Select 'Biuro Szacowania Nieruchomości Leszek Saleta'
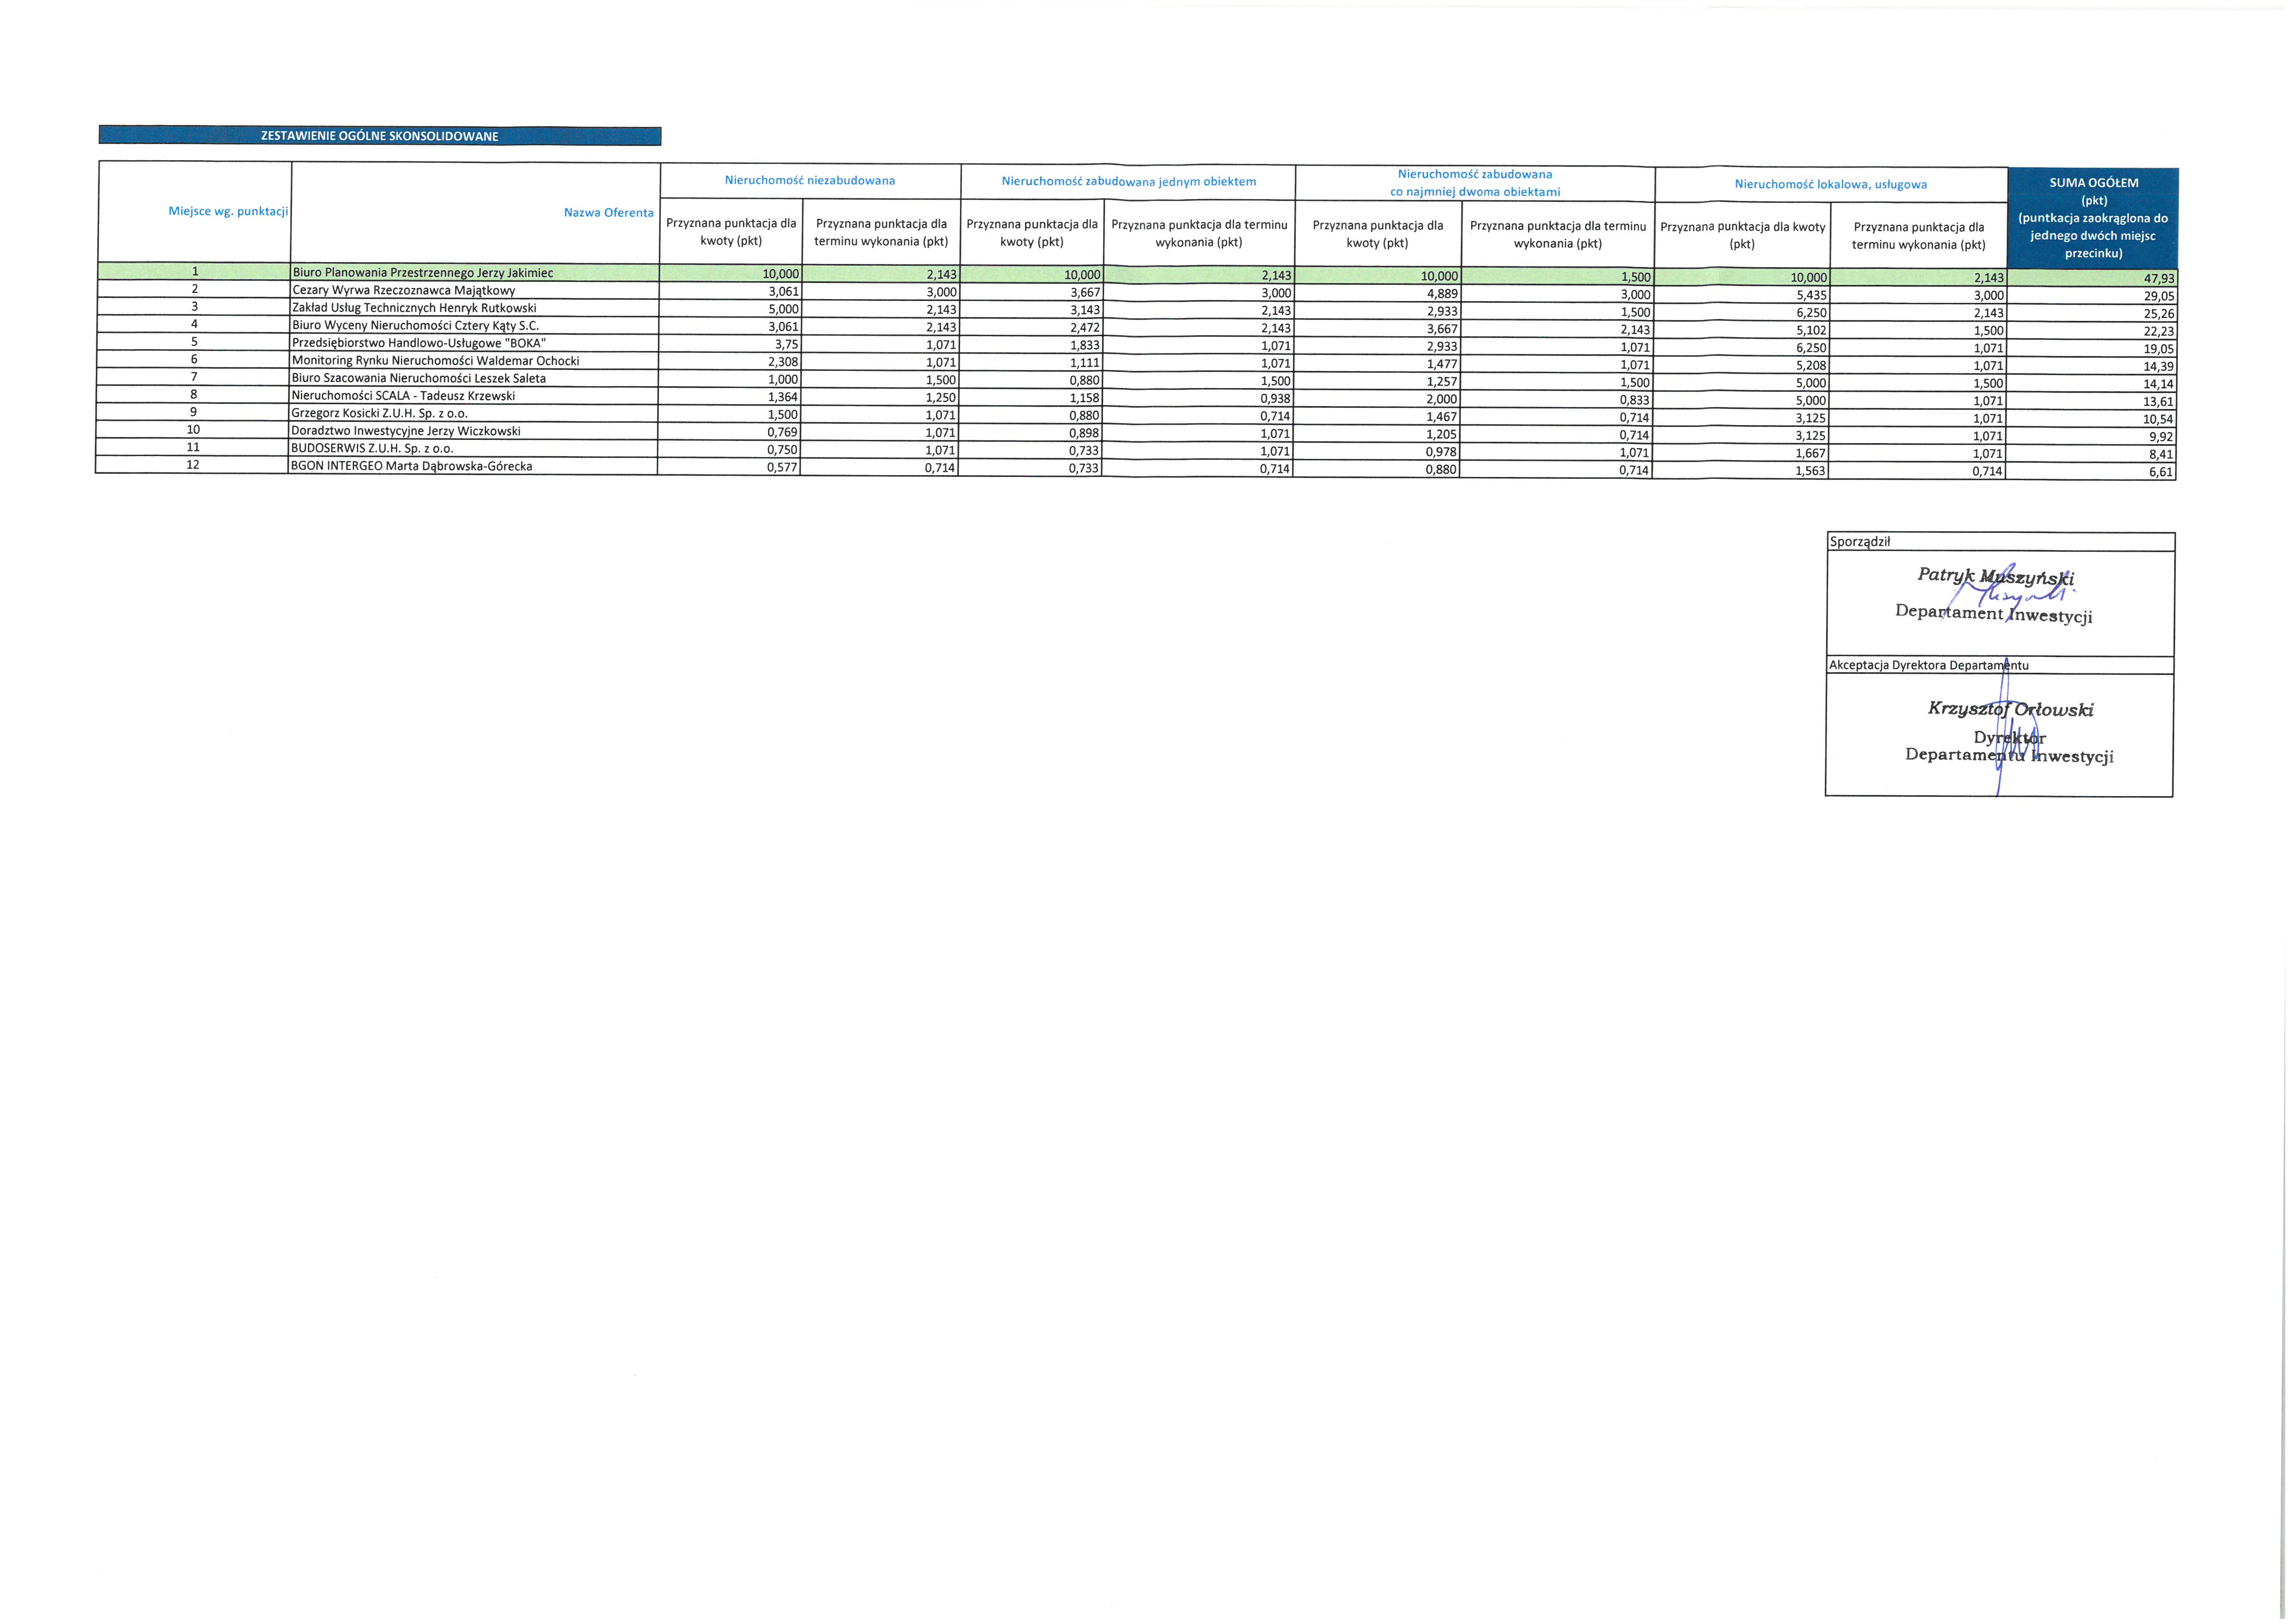This screenshot has height=1624, width=2296. pyautogui.click(x=418, y=378)
